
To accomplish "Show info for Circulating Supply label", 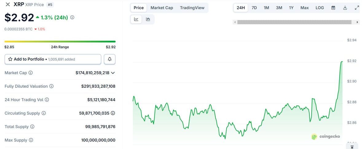I will click(x=44, y=113).
